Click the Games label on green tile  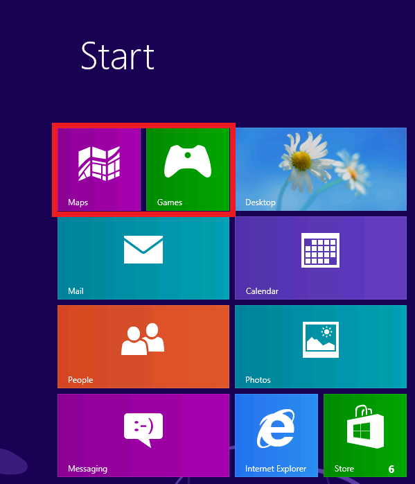pyautogui.click(x=170, y=202)
